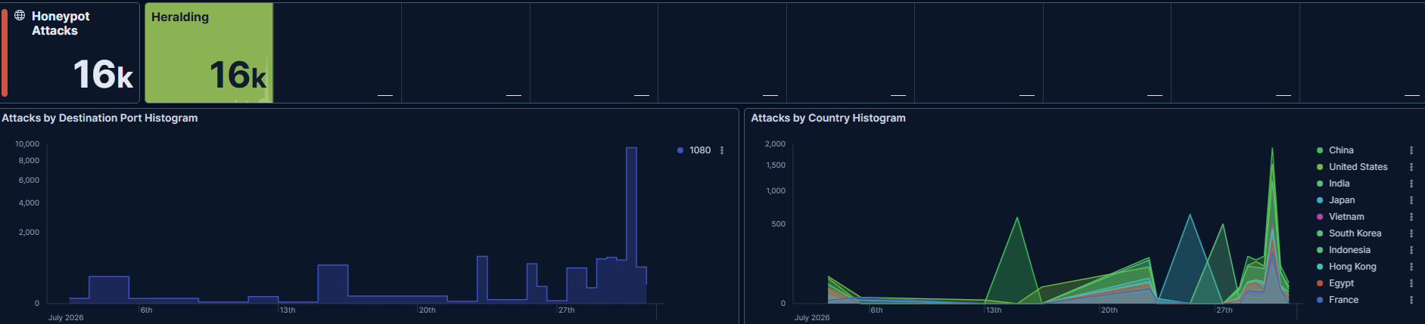Open the three-dot menu next to India
This screenshot has width=1425, height=324.
pyautogui.click(x=1411, y=184)
